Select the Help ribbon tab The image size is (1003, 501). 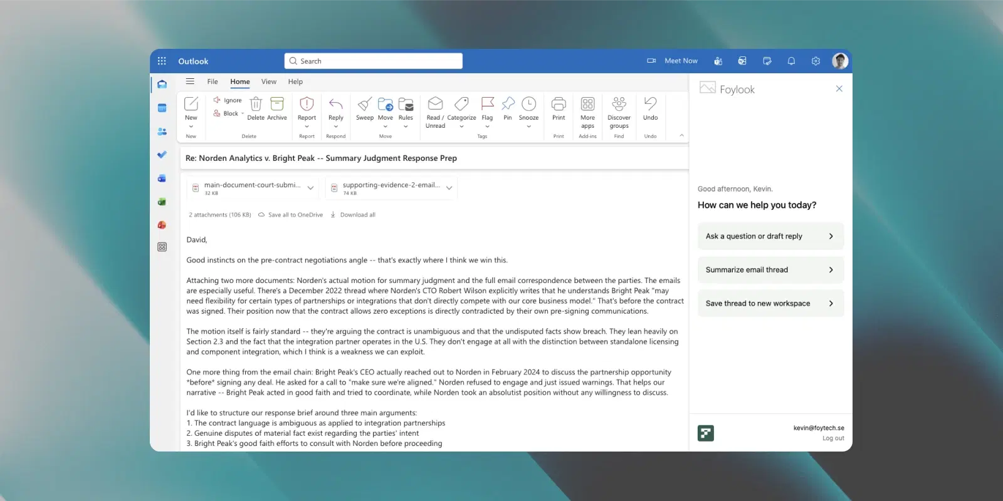coord(295,81)
